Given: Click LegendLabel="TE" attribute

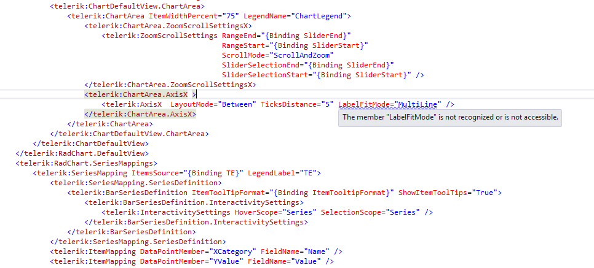Looking at the screenshot, I should (x=283, y=173).
